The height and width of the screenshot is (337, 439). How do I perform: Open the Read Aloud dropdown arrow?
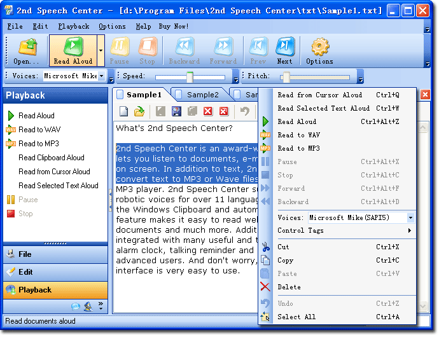pos(101,50)
